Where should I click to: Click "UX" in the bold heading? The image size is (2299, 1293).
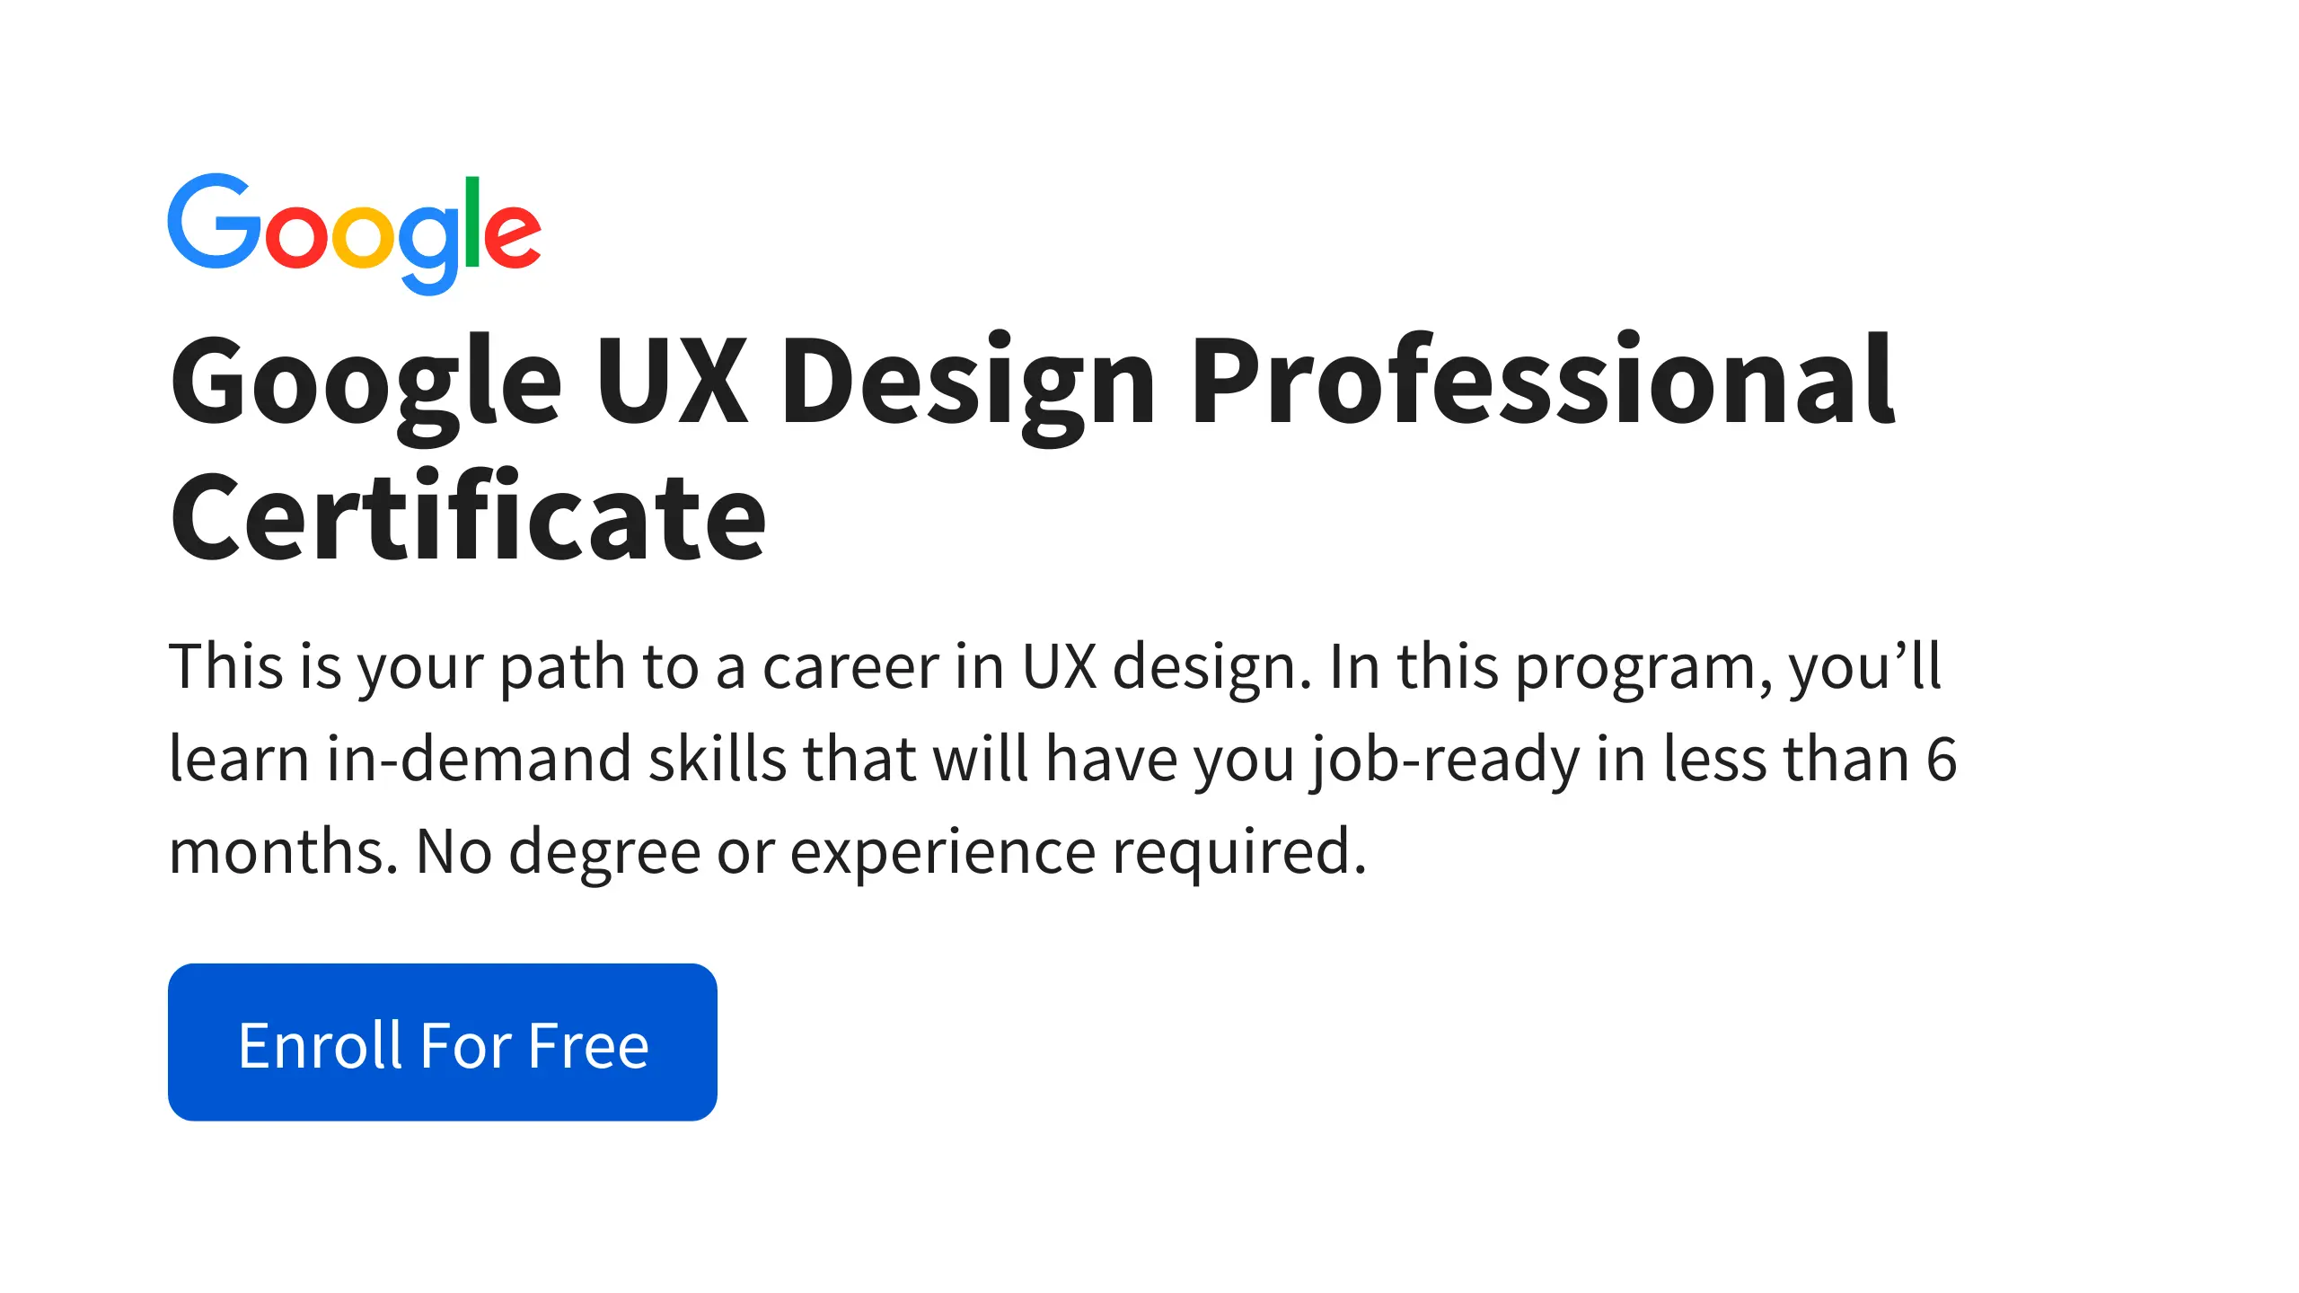point(671,381)
